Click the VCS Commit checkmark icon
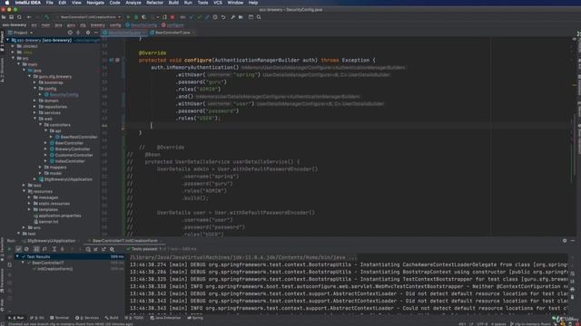581x326 pixels. [x=200, y=17]
